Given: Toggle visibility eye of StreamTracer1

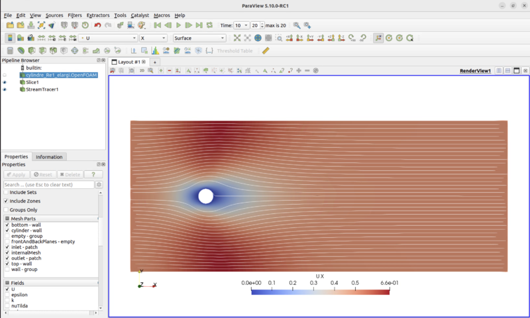Looking at the screenshot, I should 5,89.
